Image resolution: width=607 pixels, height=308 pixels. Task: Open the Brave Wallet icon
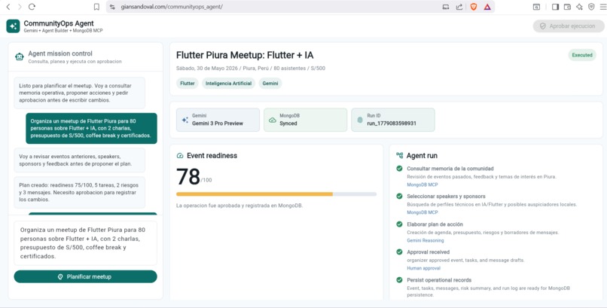point(567,7)
